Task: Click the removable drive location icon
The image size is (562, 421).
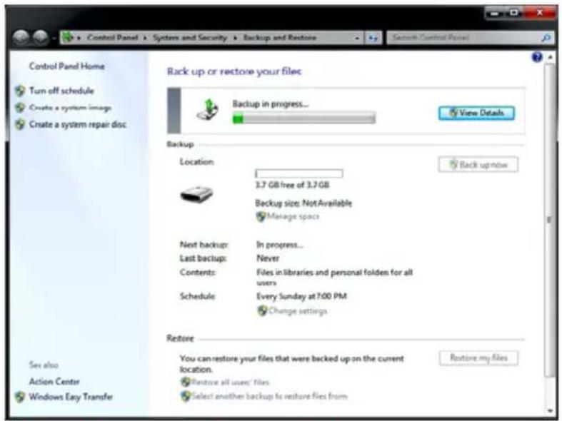Action: pos(196,195)
